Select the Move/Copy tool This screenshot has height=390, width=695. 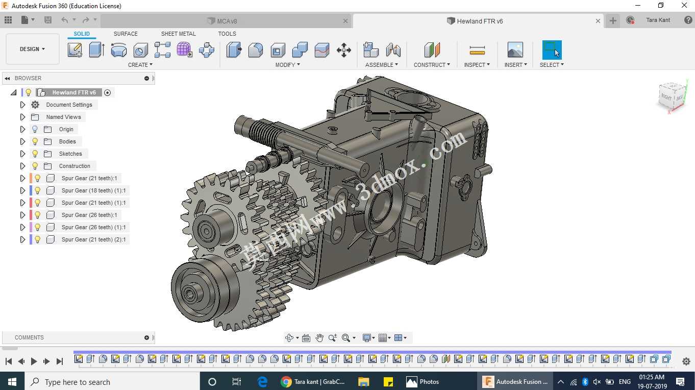click(344, 50)
